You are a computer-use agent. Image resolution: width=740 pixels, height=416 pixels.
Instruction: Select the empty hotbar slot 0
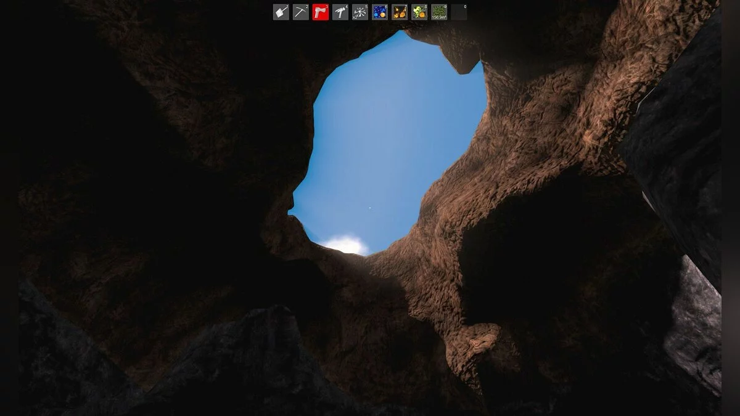pos(459,12)
